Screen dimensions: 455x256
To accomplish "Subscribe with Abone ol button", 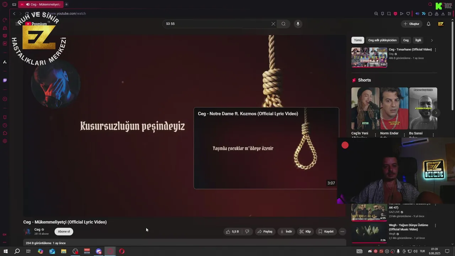I will click(x=64, y=231).
